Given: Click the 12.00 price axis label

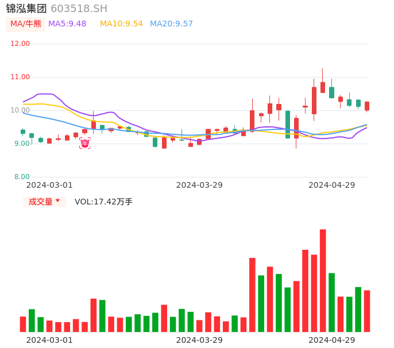Looking at the screenshot, I should coord(20,44).
